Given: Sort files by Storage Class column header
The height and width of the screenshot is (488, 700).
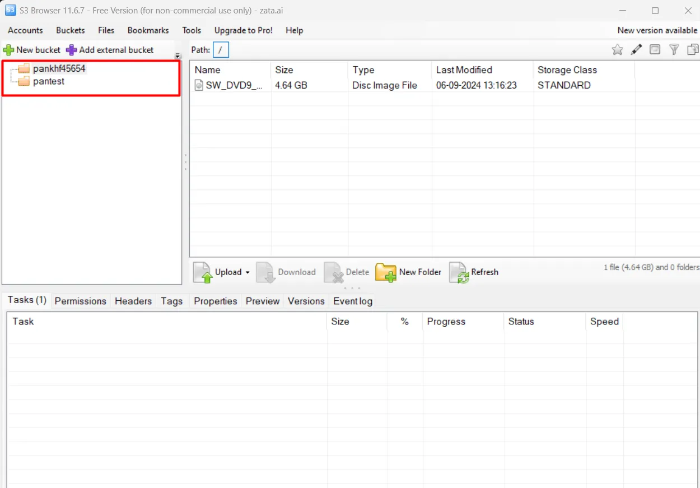Looking at the screenshot, I should tap(584, 70).
